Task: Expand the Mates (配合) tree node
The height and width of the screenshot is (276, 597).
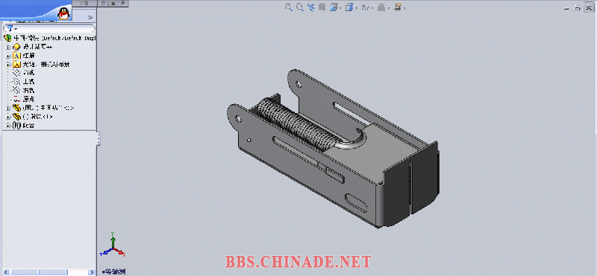Action: click(8, 125)
